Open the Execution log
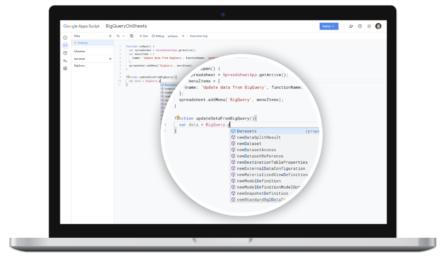Screen dimensions: 446x258 (198, 36)
